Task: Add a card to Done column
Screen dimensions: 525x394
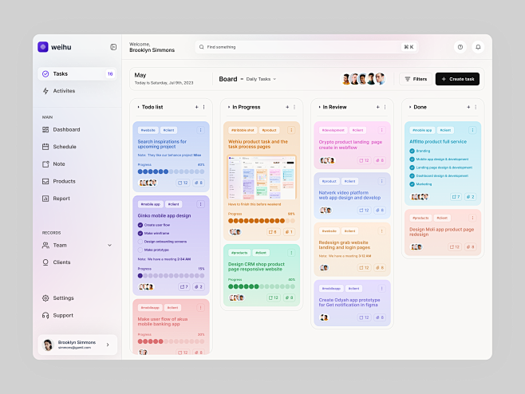Action: tap(468, 107)
